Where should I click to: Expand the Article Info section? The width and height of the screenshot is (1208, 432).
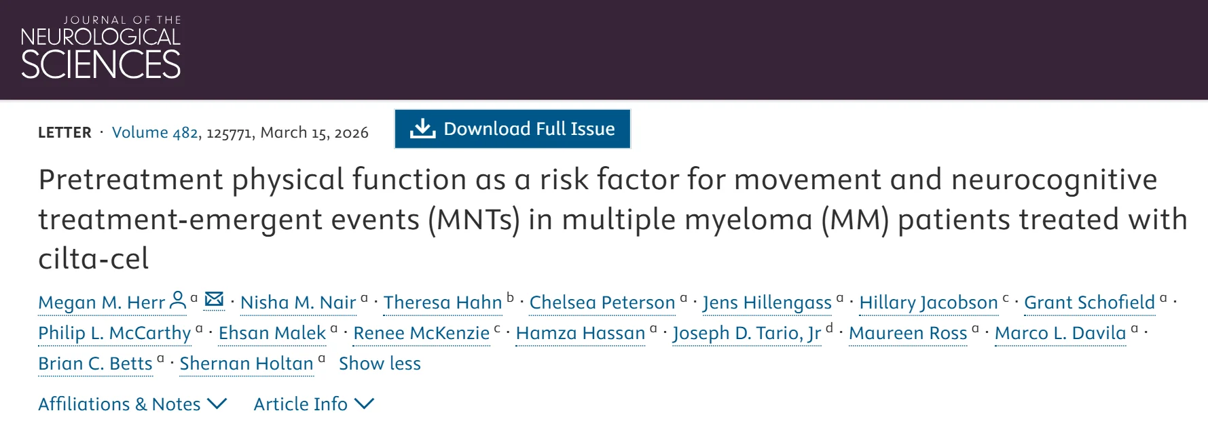[x=312, y=404]
